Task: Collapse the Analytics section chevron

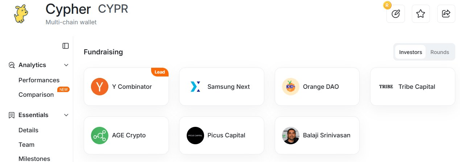Action: point(66,65)
